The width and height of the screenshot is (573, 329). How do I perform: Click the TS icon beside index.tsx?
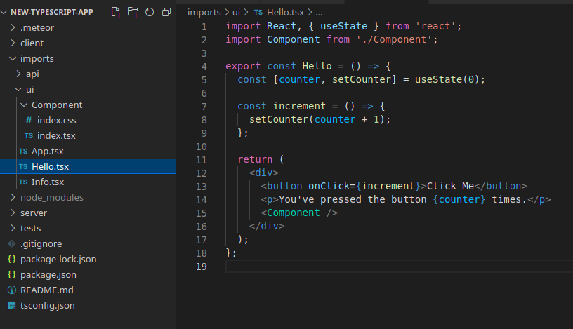tap(29, 136)
